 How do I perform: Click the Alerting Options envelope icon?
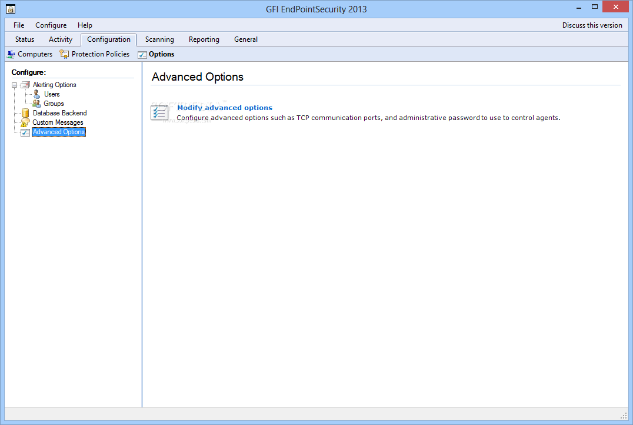tap(25, 85)
